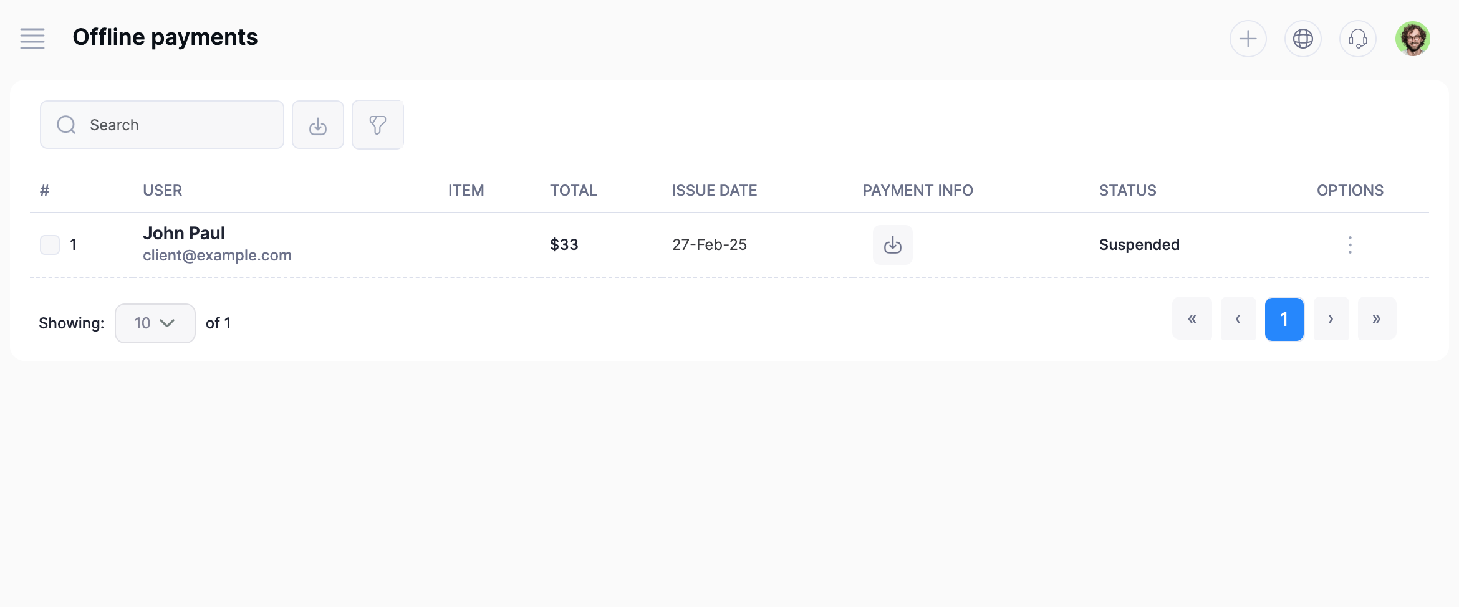1459x607 pixels.
Task: Open the funnel filter options
Action: pyautogui.click(x=378, y=125)
